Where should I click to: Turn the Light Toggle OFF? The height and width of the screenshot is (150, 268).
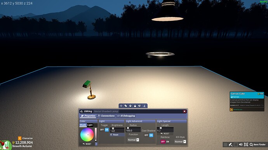click(102, 130)
